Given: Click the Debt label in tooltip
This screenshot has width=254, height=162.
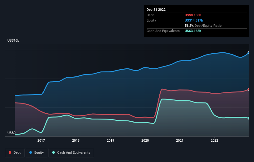Looking at the screenshot, I should click(150, 15).
